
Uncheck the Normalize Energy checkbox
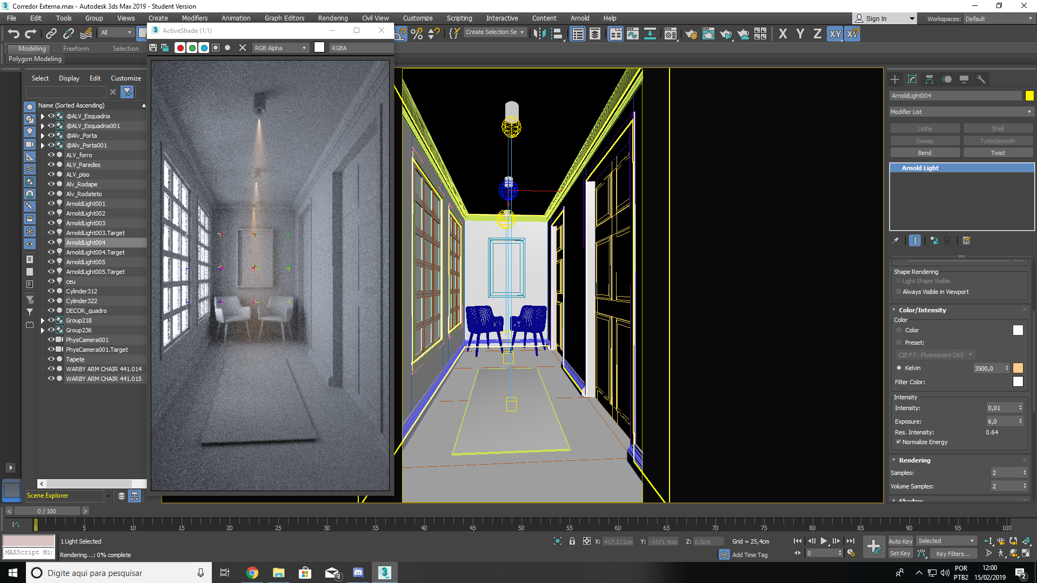[899, 442]
